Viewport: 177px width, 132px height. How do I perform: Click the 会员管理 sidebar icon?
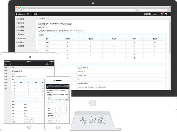17,35
